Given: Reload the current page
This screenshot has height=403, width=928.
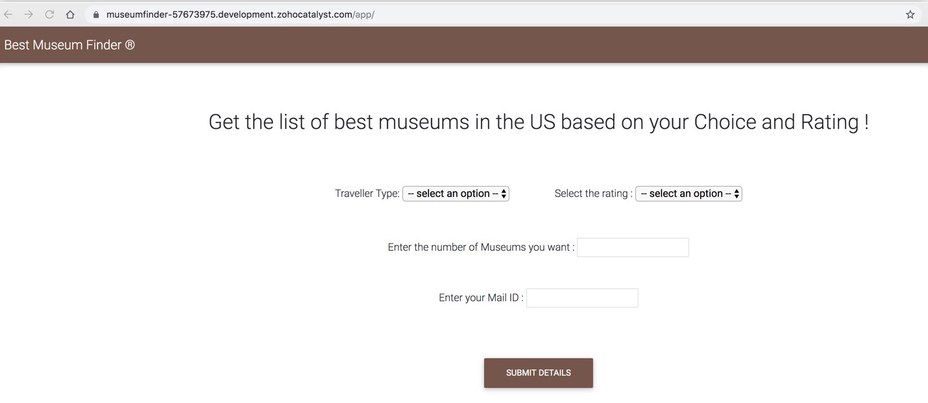Looking at the screenshot, I should [49, 14].
